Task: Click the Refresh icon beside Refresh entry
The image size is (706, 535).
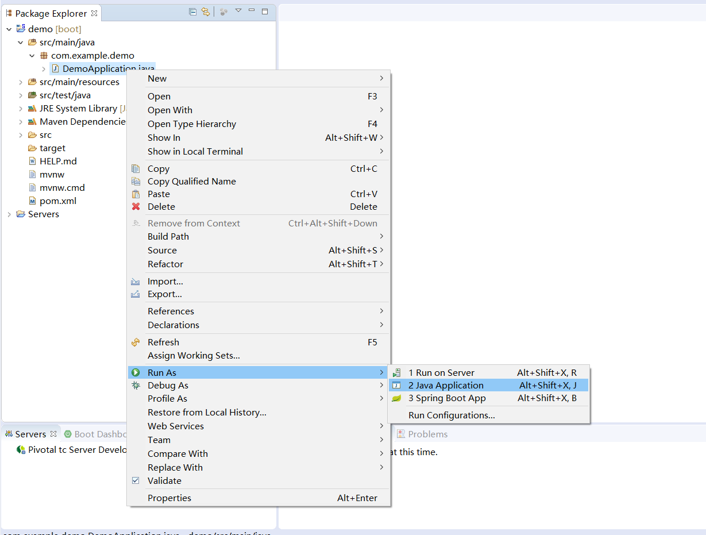Action: pyautogui.click(x=137, y=342)
